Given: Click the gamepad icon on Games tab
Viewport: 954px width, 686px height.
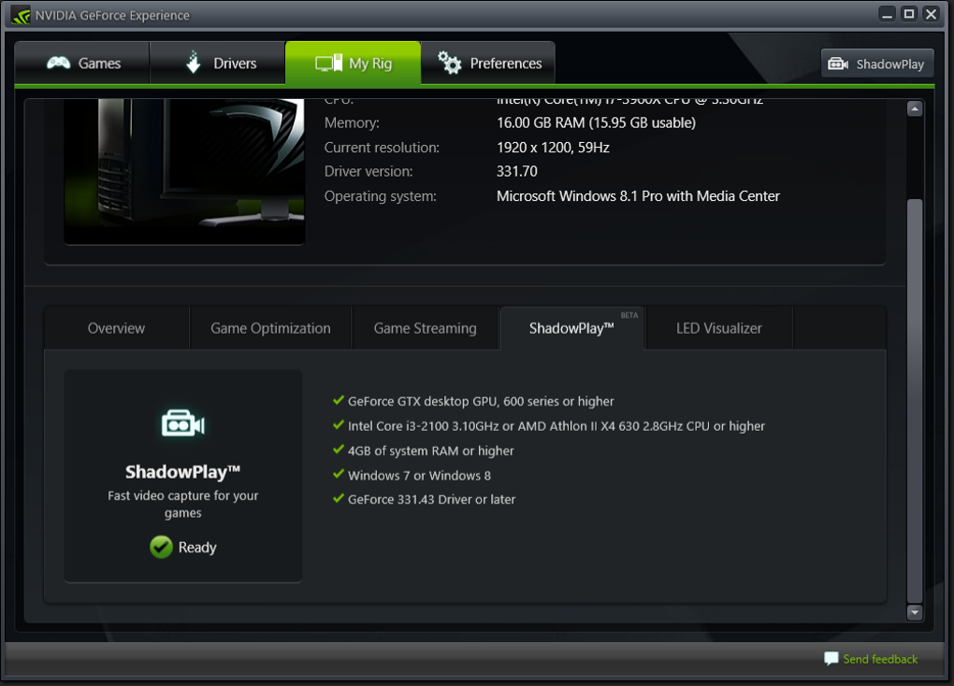Looking at the screenshot, I should coord(58,63).
